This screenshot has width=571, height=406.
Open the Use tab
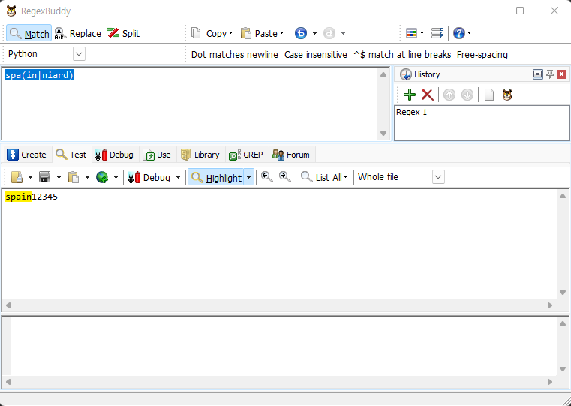(x=157, y=155)
